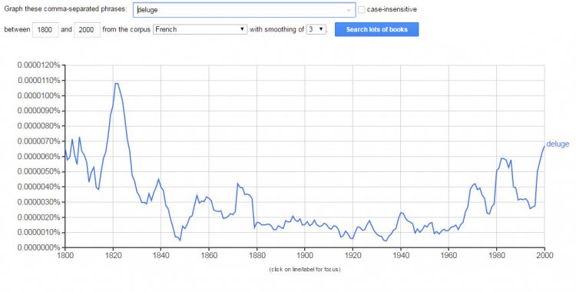Image resolution: width=576 pixels, height=292 pixels.
Task: Click the phrases input field containing deluge
Action: (244, 10)
